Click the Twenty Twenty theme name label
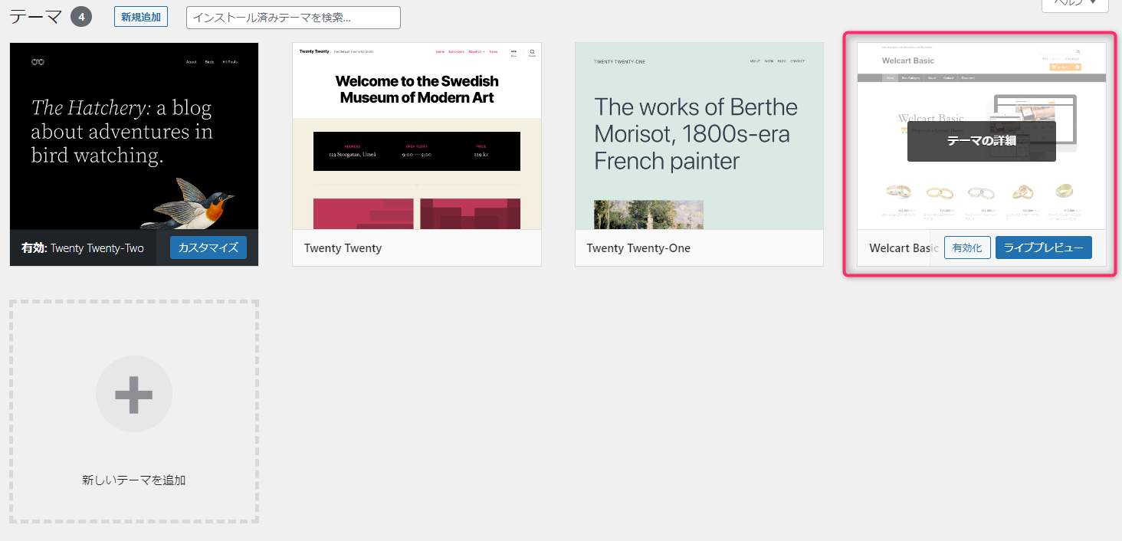 pos(343,248)
